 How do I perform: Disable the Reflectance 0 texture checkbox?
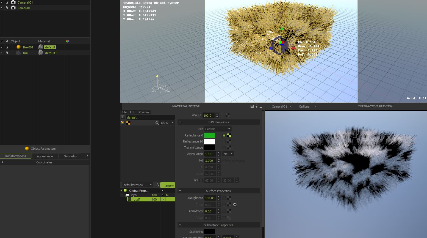click(224, 135)
